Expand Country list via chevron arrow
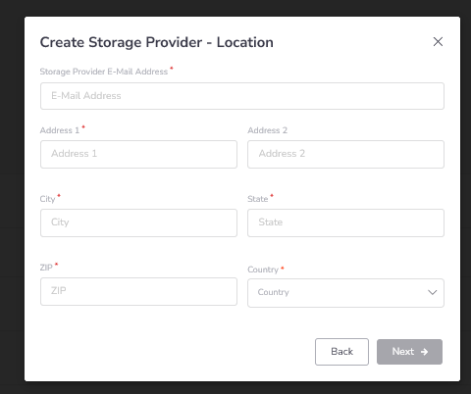 click(433, 292)
